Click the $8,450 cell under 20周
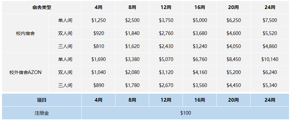291x123 pixels. click(233, 59)
